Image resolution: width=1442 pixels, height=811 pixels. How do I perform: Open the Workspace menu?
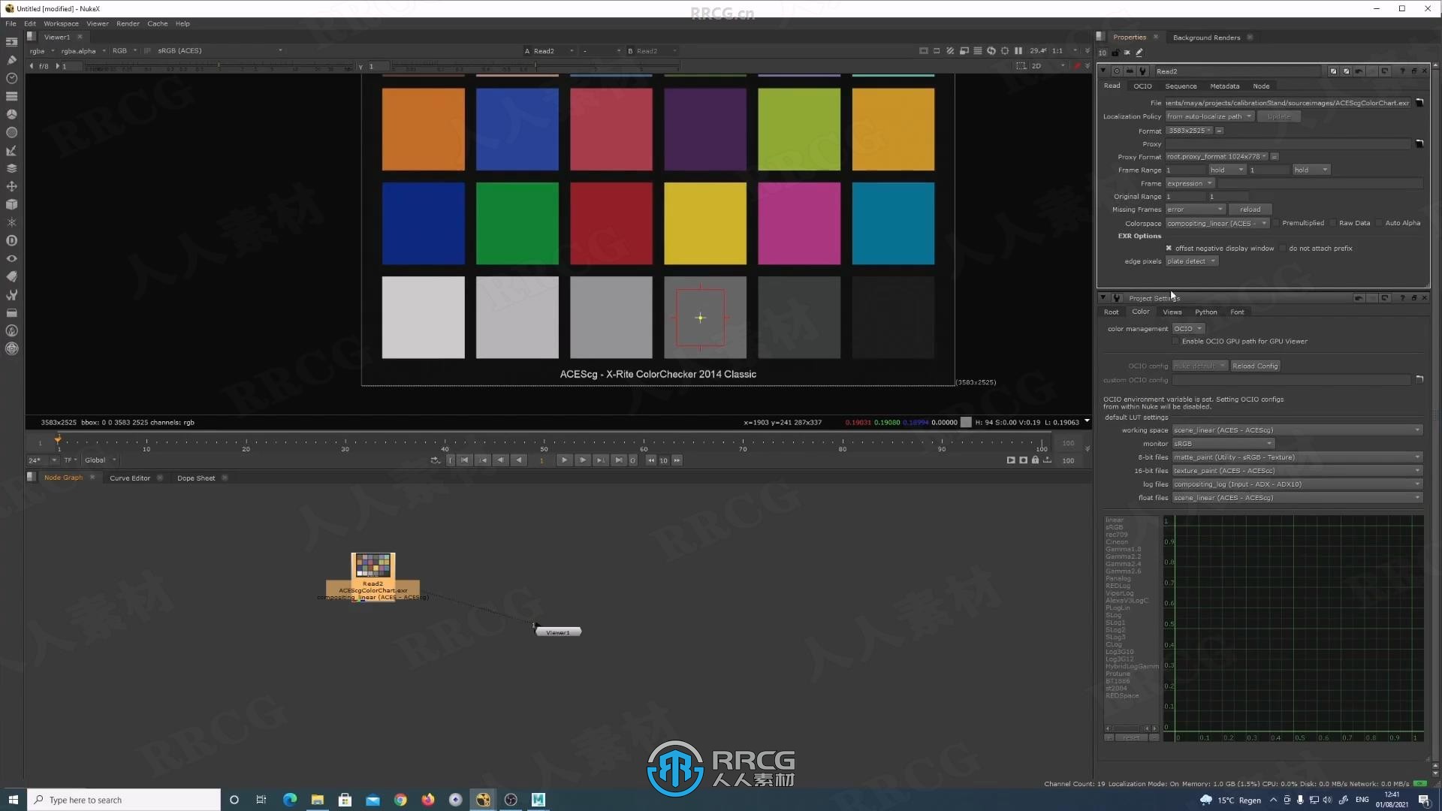tap(61, 23)
